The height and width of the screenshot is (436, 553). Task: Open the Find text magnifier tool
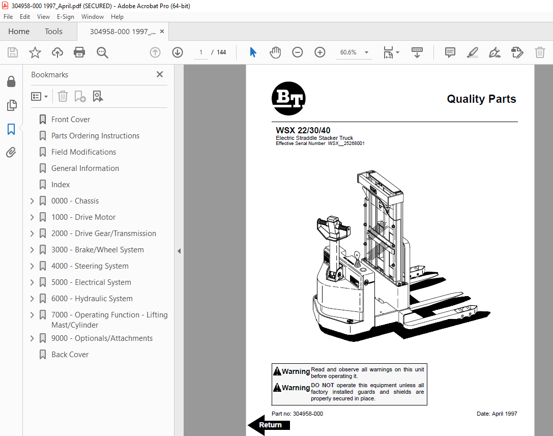[102, 52]
